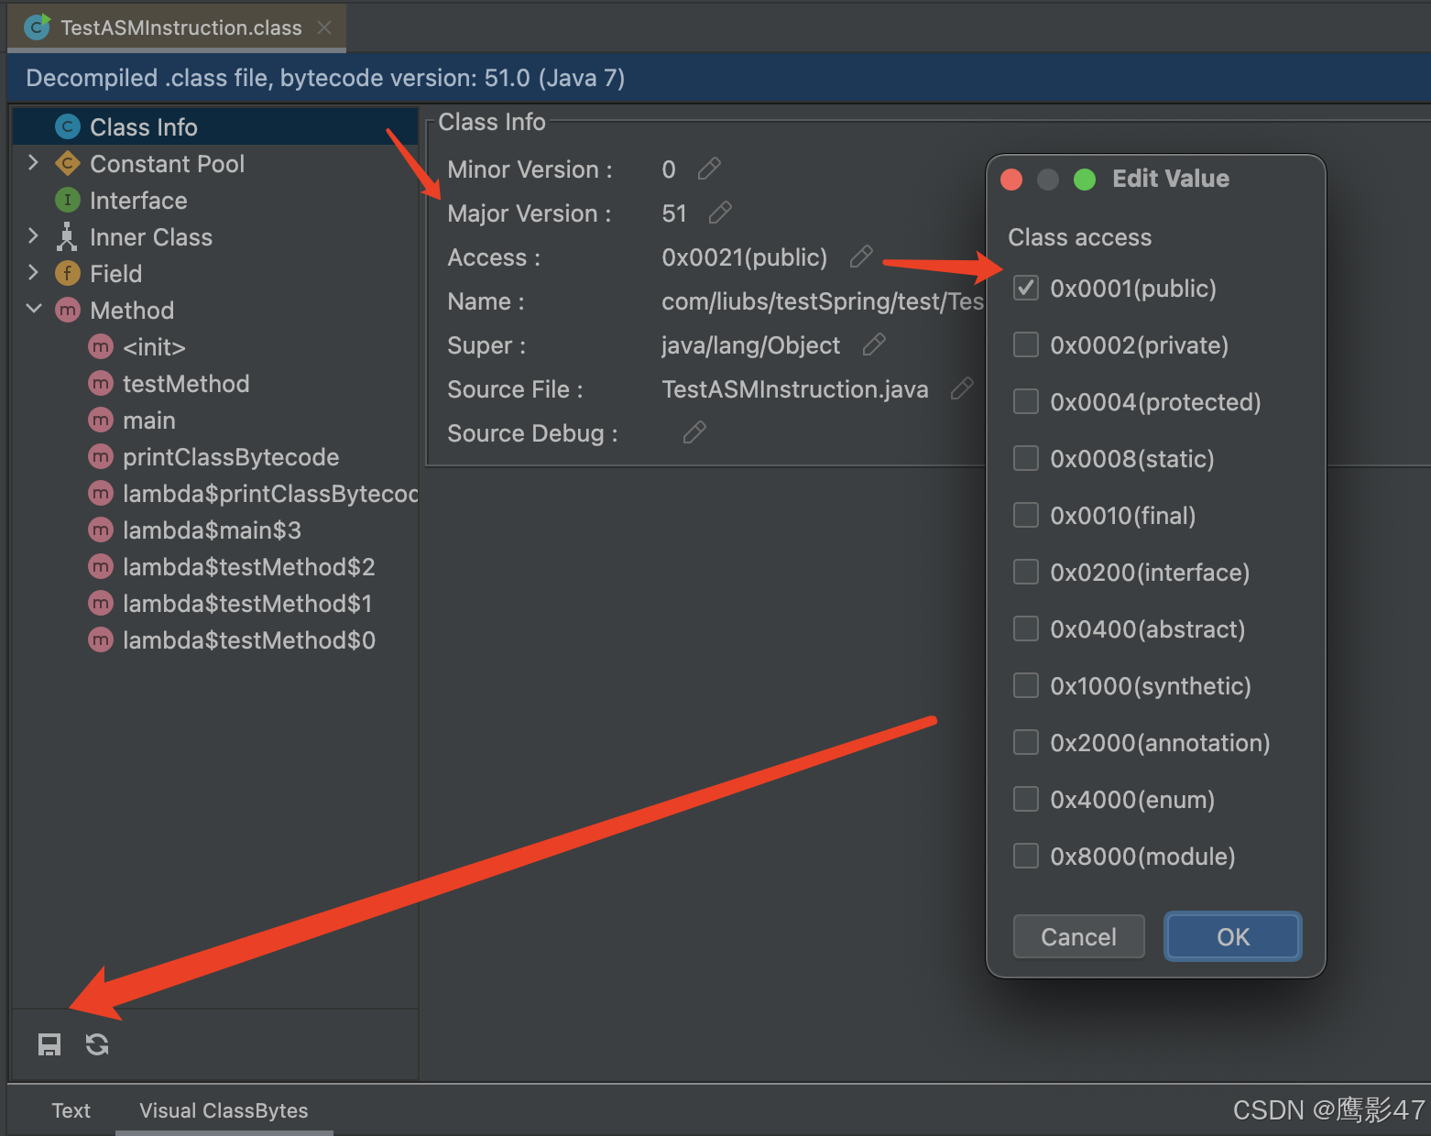Click Cancel in the Edit Value dialog

tap(1078, 936)
